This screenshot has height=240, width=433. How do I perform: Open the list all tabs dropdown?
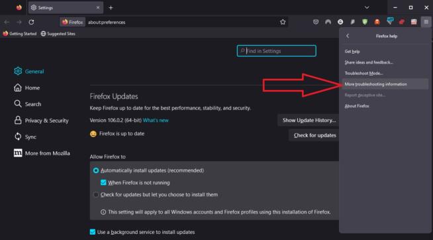[367, 7]
